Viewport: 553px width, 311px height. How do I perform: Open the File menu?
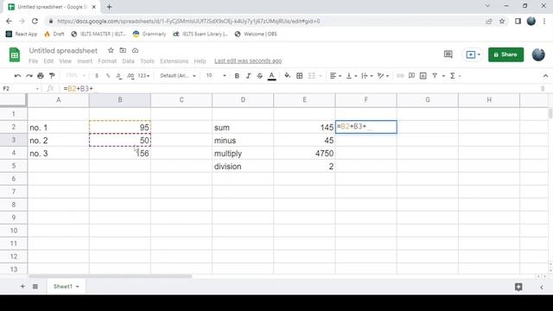tap(33, 61)
